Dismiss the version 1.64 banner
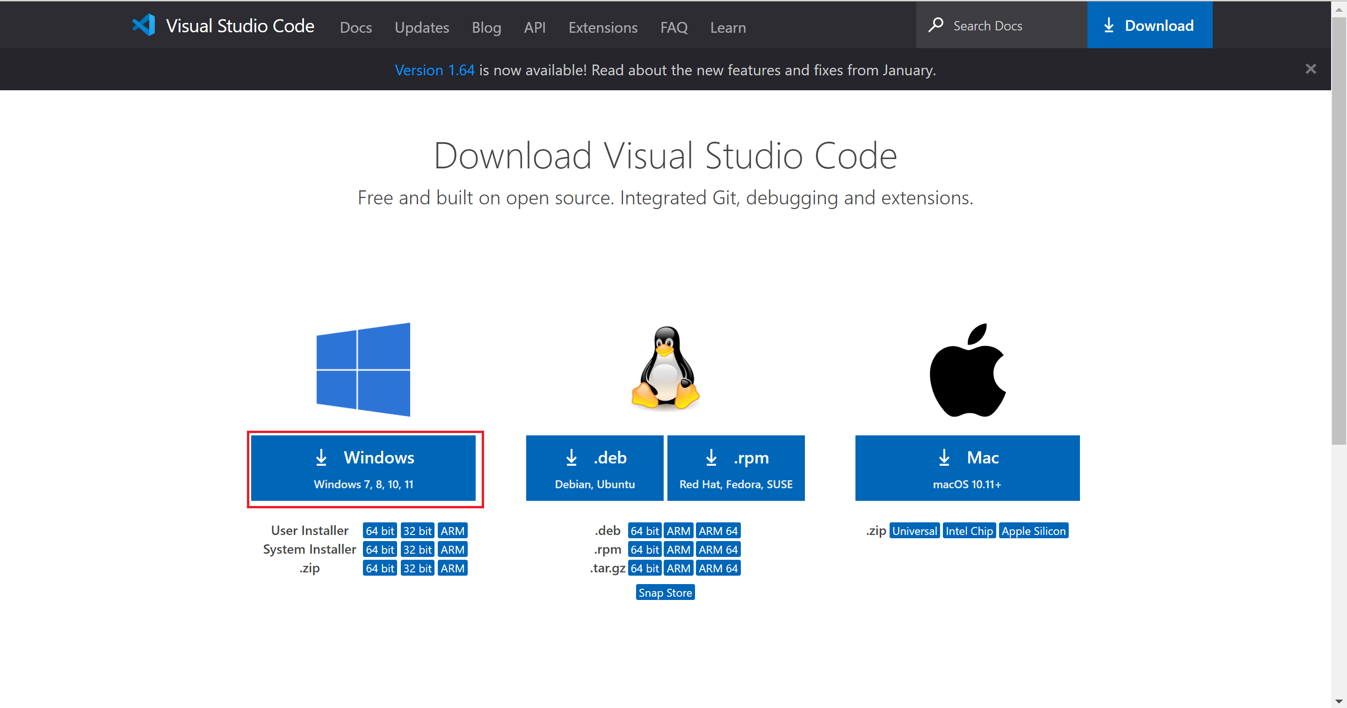Viewport: 1347px width, 708px height. pyautogui.click(x=1311, y=69)
